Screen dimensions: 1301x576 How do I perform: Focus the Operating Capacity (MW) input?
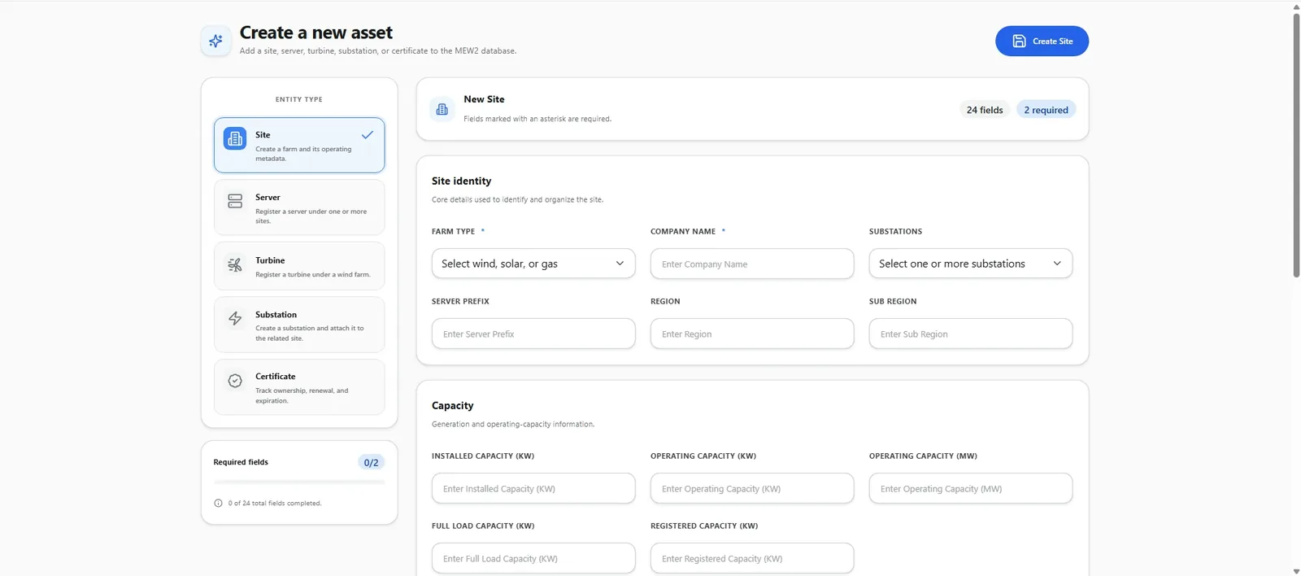click(x=971, y=488)
